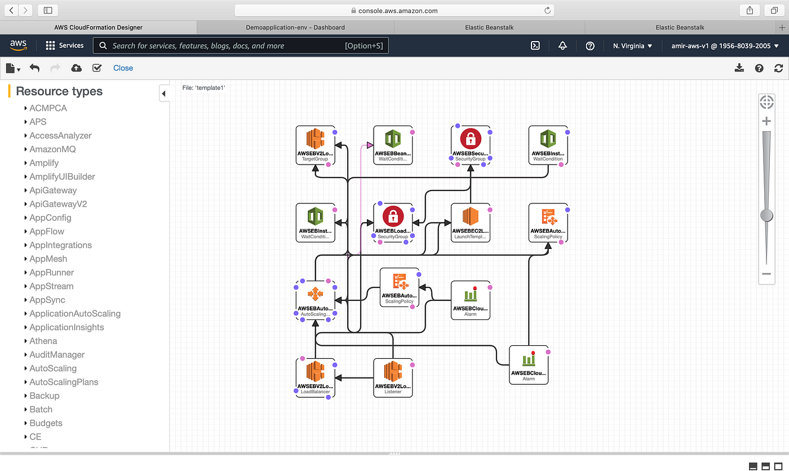Click the browser Forward button

25,10
